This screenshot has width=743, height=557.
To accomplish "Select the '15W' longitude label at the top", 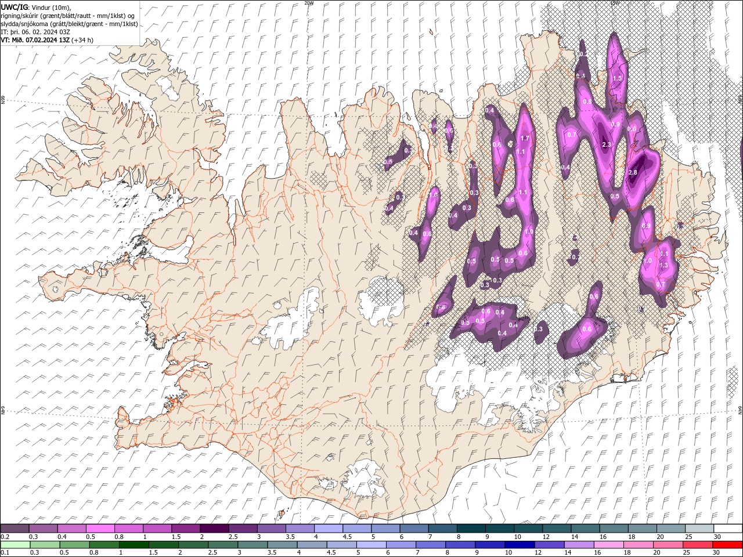I will point(615,3).
